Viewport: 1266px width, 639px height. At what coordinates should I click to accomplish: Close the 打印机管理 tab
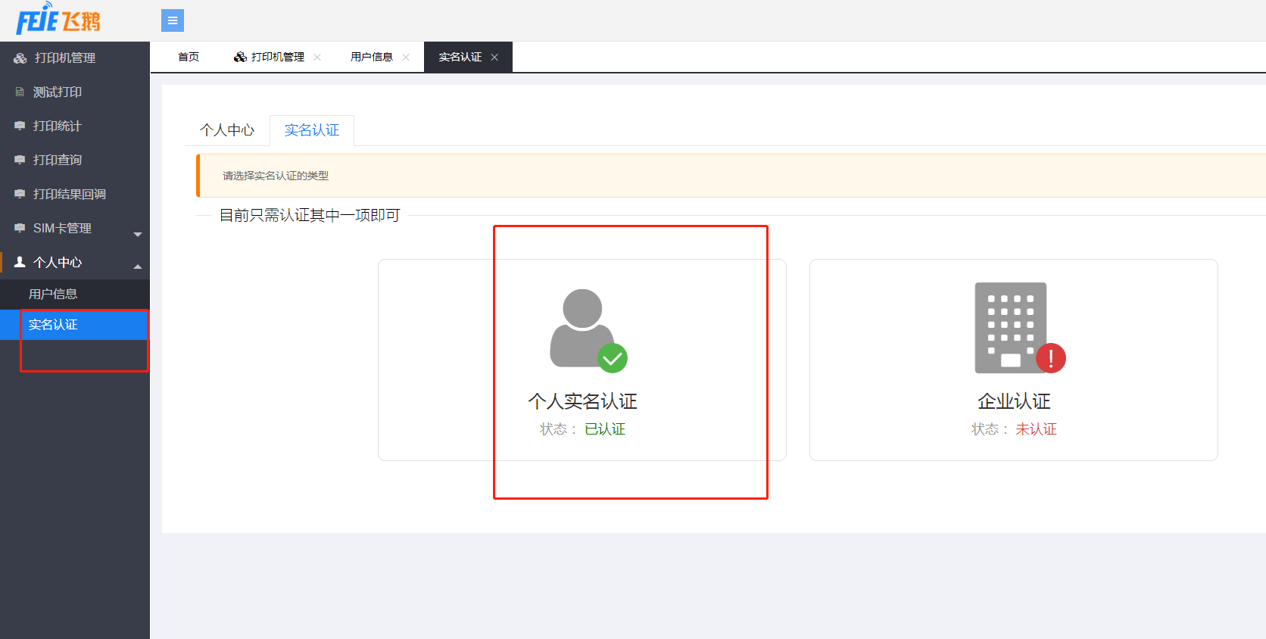coord(317,58)
